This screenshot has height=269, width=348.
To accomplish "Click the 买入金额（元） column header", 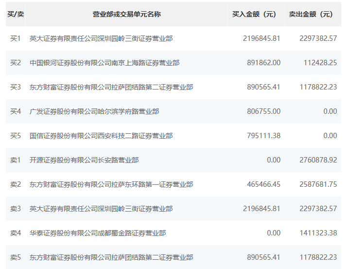I will tap(256, 14).
